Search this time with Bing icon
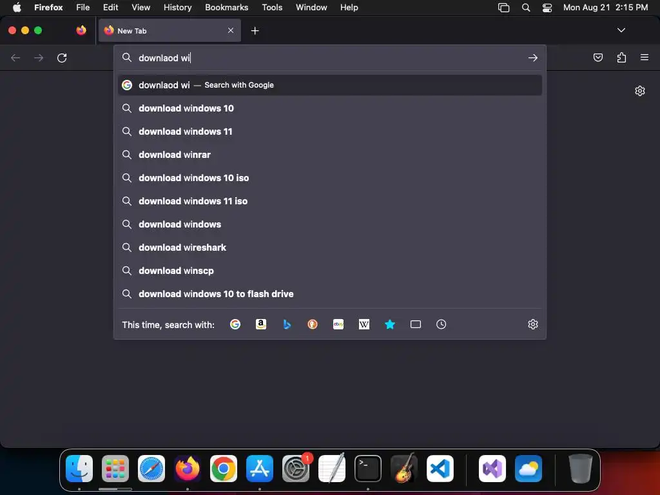This screenshot has height=495, width=660. pos(287,324)
